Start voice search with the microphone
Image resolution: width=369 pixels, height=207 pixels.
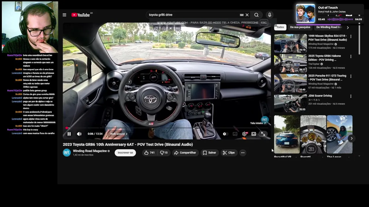tap(270, 15)
